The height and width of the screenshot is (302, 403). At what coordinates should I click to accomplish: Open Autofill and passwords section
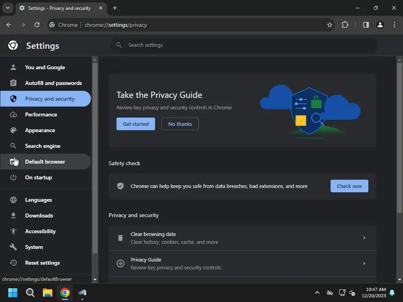point(45,83)
